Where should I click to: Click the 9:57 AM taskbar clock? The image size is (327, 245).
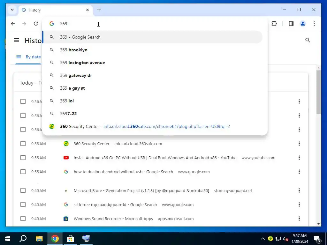[x=300, y=239]
